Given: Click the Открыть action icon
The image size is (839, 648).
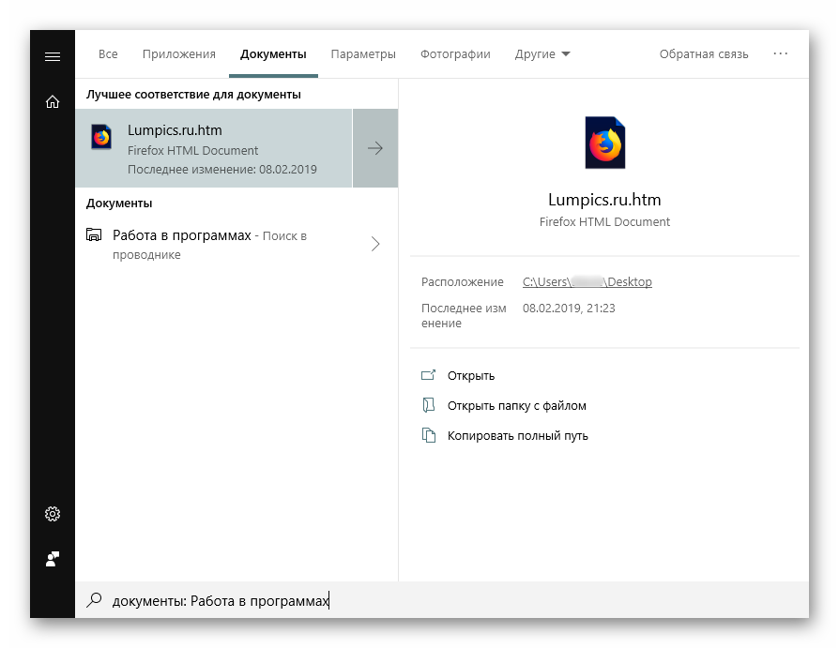Looking at the screenshot, I should [x=429, y=375].
